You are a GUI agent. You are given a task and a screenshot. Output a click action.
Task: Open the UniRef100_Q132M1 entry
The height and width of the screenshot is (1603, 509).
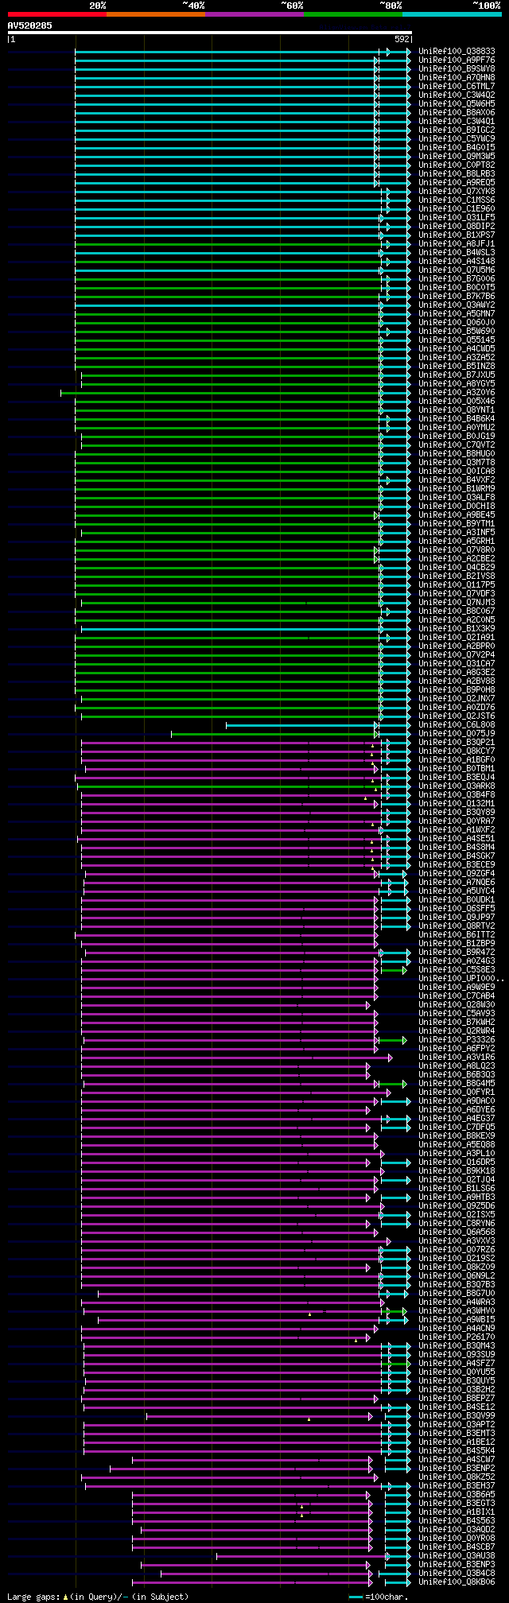(457, 804)
